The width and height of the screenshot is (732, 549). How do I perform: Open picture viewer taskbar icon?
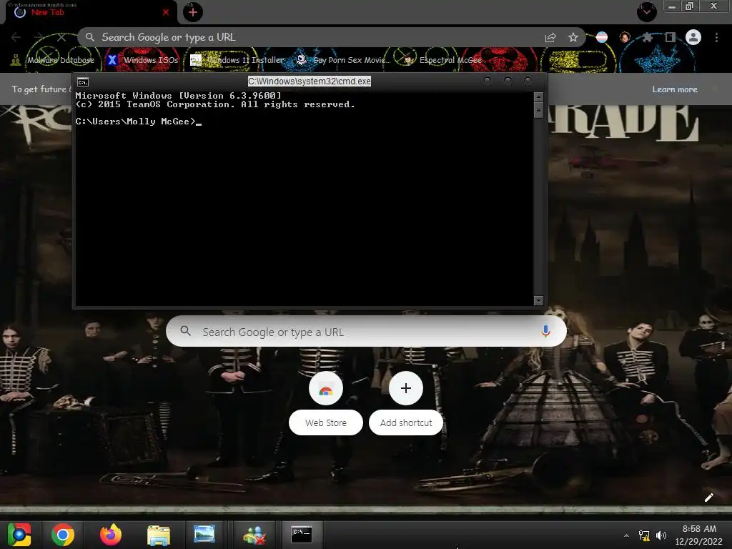pos(204,533)
